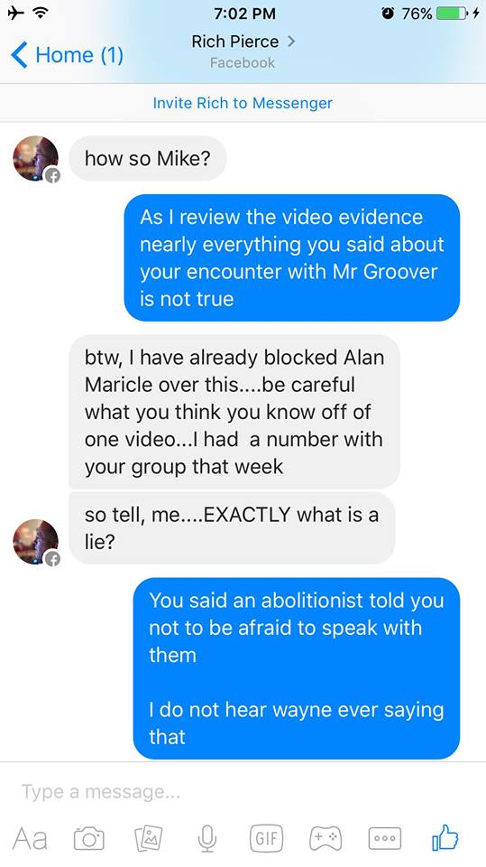Select the 'how so Mike?' message bubble
Viewport: 486px width, 867px height.
point(148,158)
